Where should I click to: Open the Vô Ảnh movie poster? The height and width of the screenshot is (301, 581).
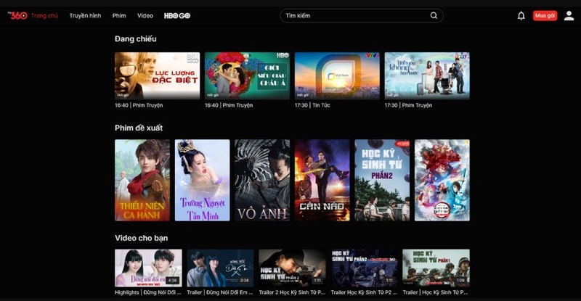pos(262,181)
